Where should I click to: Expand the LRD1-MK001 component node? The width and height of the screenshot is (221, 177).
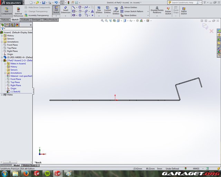(x=2, y=57)
